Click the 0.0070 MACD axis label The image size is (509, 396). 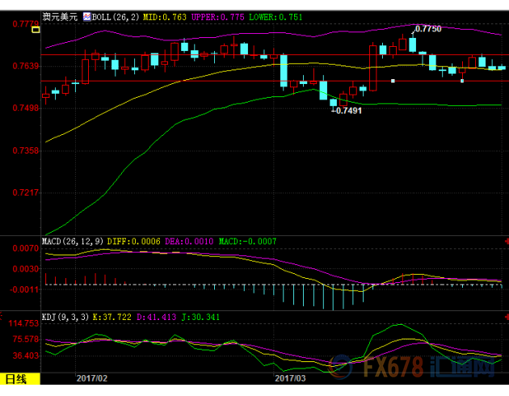[25, 249]
